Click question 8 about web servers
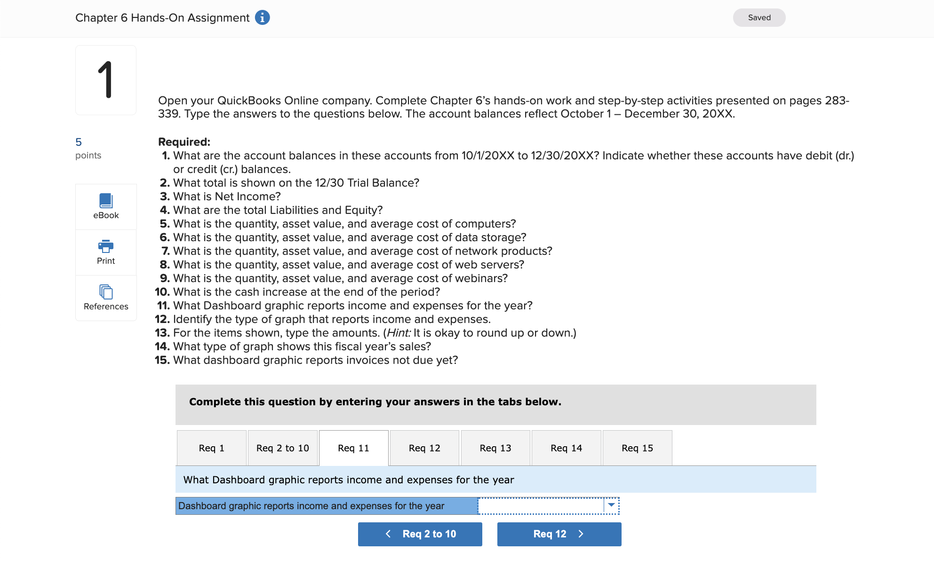Image resolution: width=934 pixels, height=567 pixels. pyautogui.click(x=349, y=265)
